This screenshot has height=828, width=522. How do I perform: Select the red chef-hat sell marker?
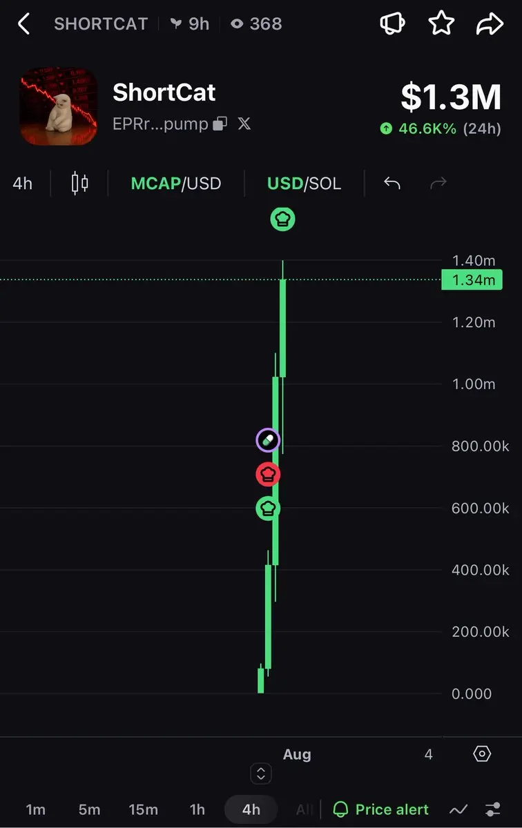click(x=268, y=474)
